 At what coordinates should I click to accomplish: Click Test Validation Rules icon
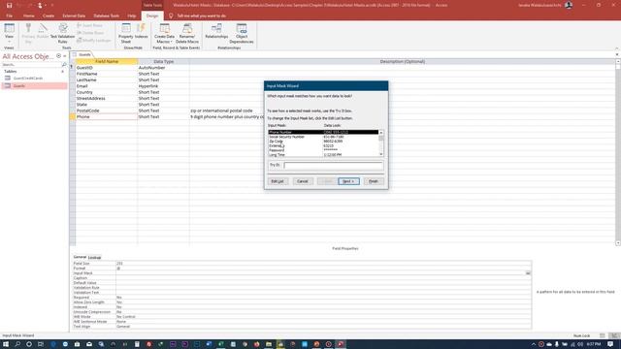pos(62,33)
